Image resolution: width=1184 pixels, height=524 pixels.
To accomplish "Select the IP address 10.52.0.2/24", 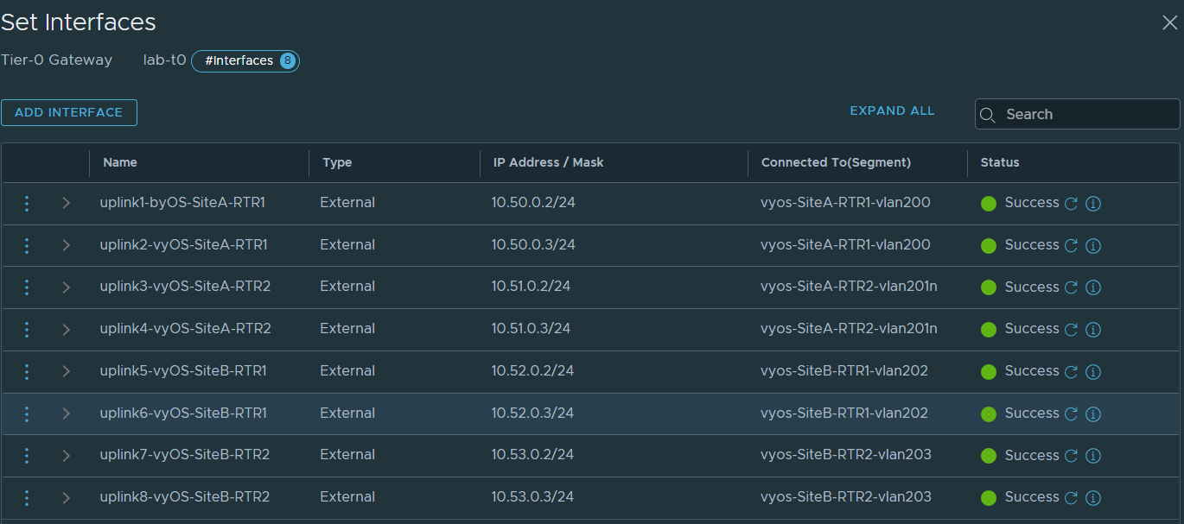I will click(533, 371).
